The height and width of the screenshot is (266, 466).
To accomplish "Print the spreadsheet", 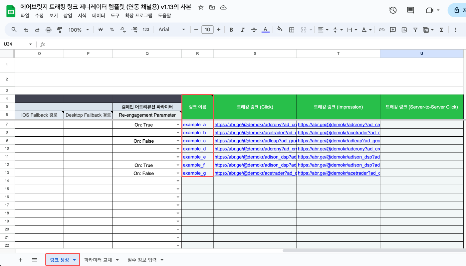I will click(x=49, y=30).
